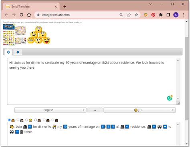
Task: Open the orange coupon extension icon
Action: pos(146,15)
